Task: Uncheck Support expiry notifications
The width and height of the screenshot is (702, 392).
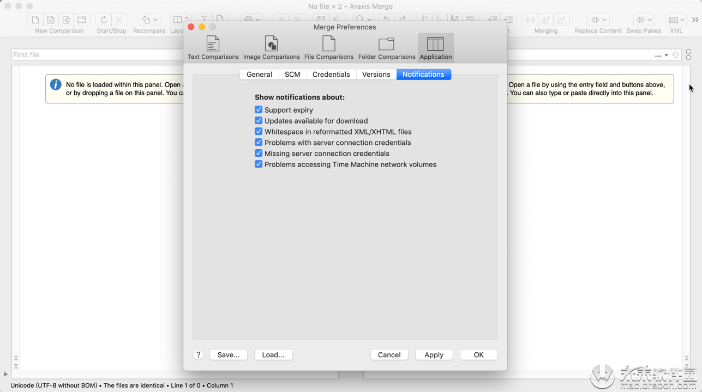Action: 259,109
